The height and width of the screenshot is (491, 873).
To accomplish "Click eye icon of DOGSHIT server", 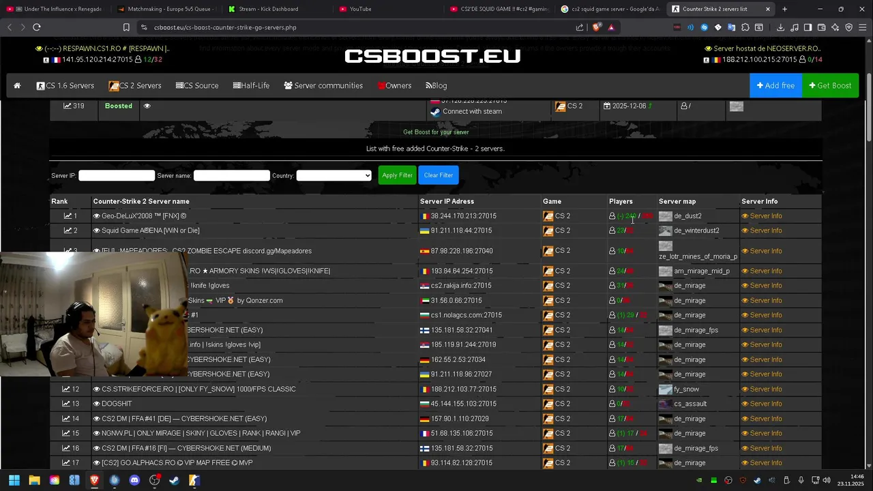I will pyautogui.click(x=97, y=404).
